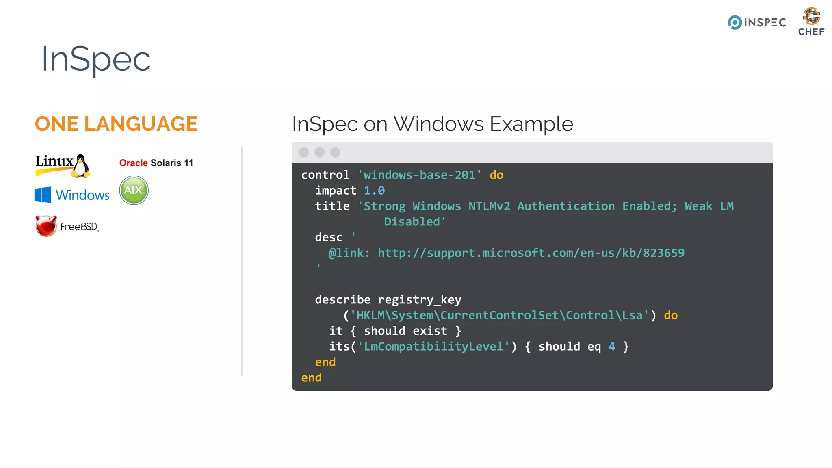The width and height of the screenshot is (832, 468).
Task: Click the 'InSpec on Windows Example' heading
Action: pyautogui.click(x=433, y=124)
